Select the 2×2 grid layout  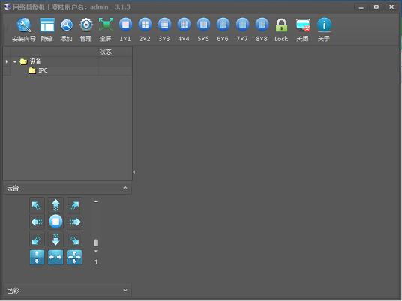(x=145, y=30)
